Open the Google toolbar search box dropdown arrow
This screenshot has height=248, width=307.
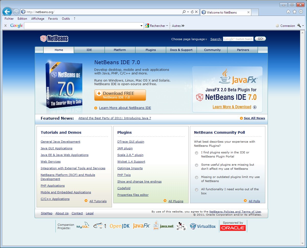point(142,26)
